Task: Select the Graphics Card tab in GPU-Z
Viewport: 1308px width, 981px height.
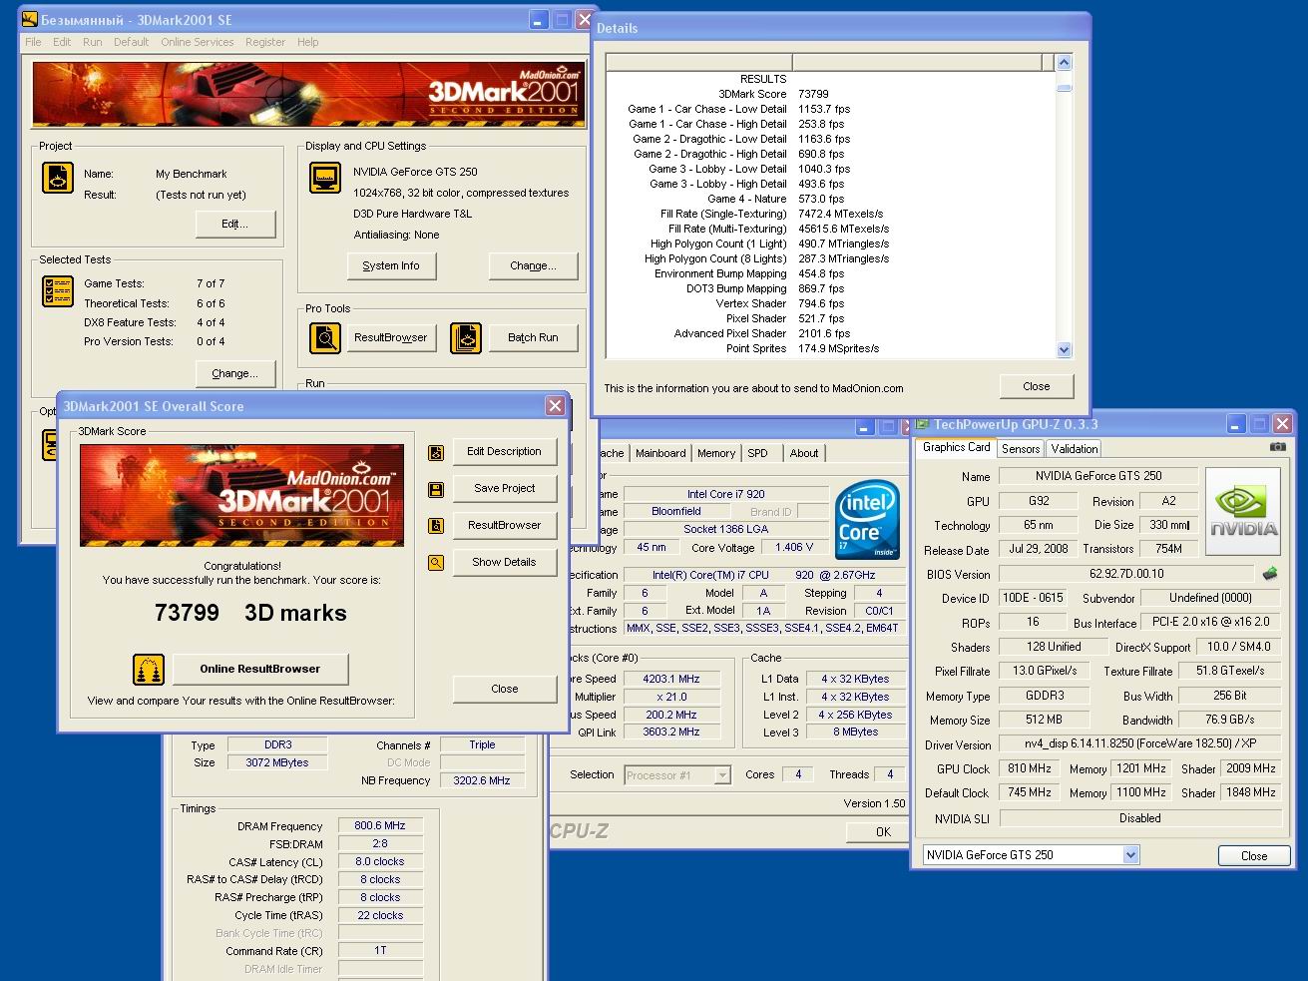Action: 957,447
